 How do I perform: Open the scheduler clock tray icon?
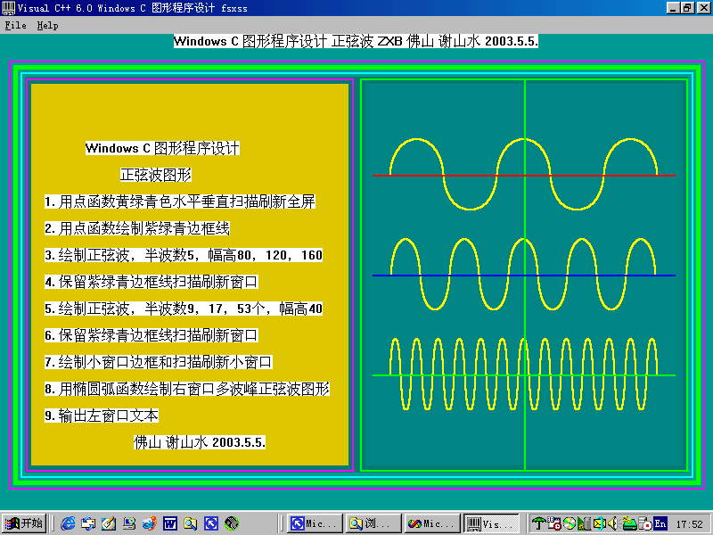click(554, 523)
